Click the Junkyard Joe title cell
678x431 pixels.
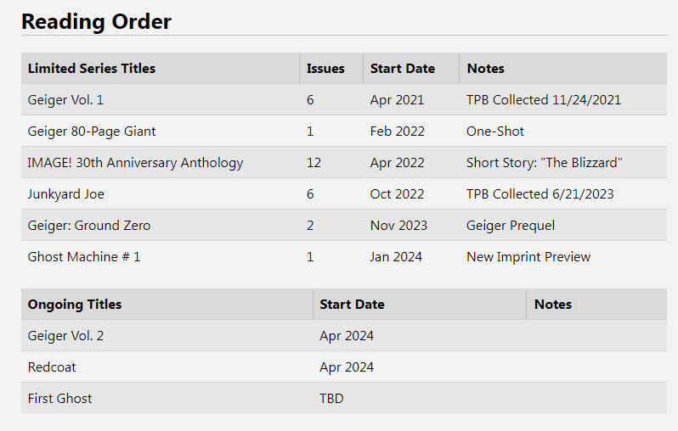coord(66,194)
